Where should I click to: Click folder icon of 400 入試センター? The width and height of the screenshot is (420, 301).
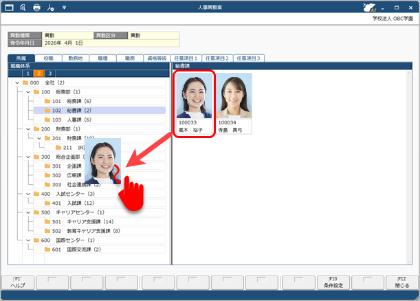point(36,194)
